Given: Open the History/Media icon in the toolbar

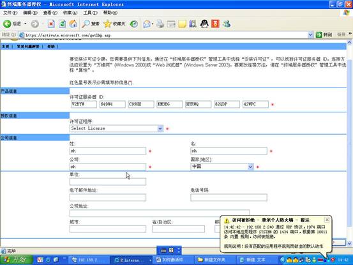Looking at the screenshot, I should pos(133,24).
